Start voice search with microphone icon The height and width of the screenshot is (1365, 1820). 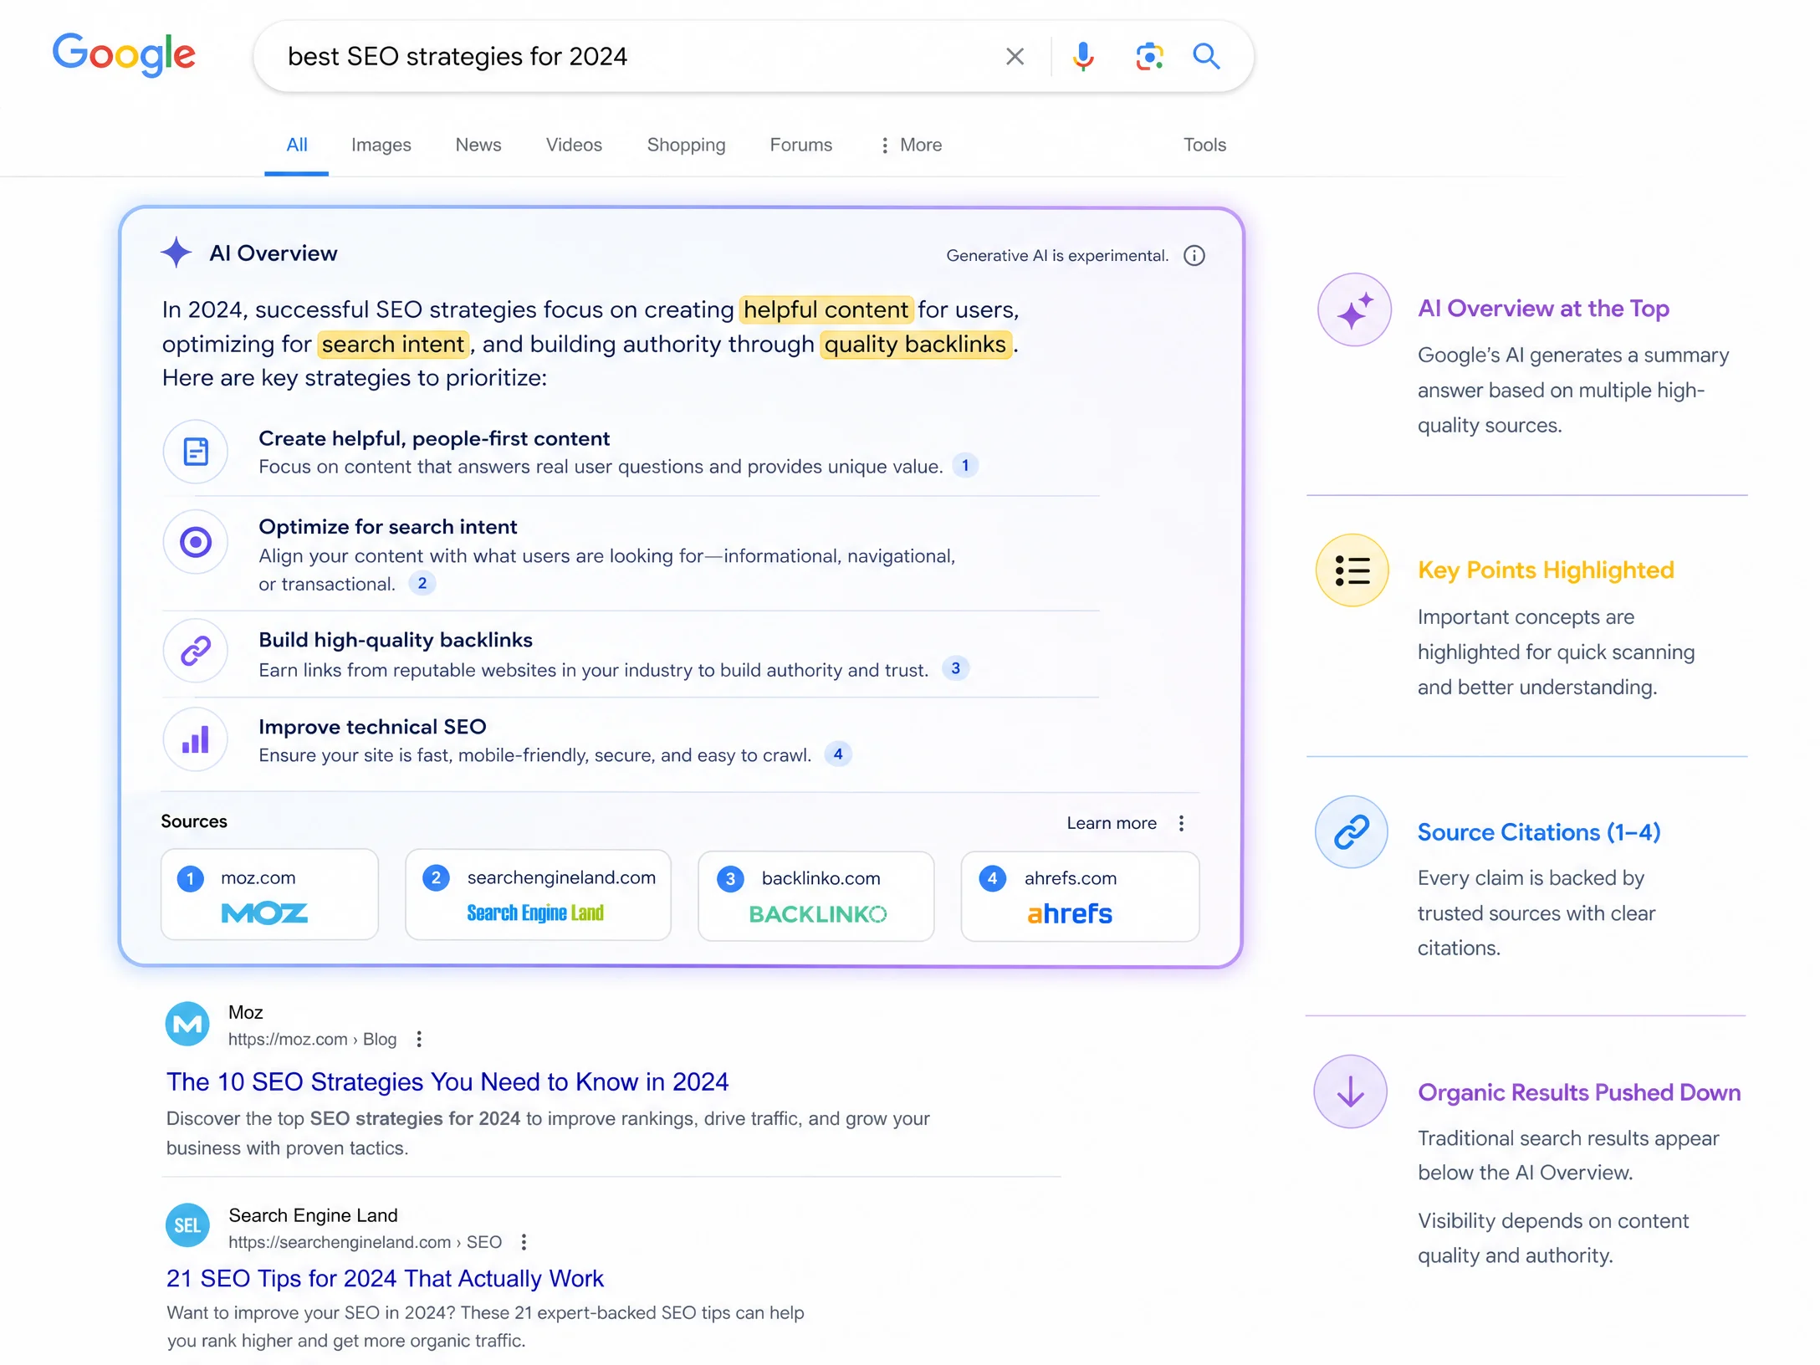point(1082,57)
